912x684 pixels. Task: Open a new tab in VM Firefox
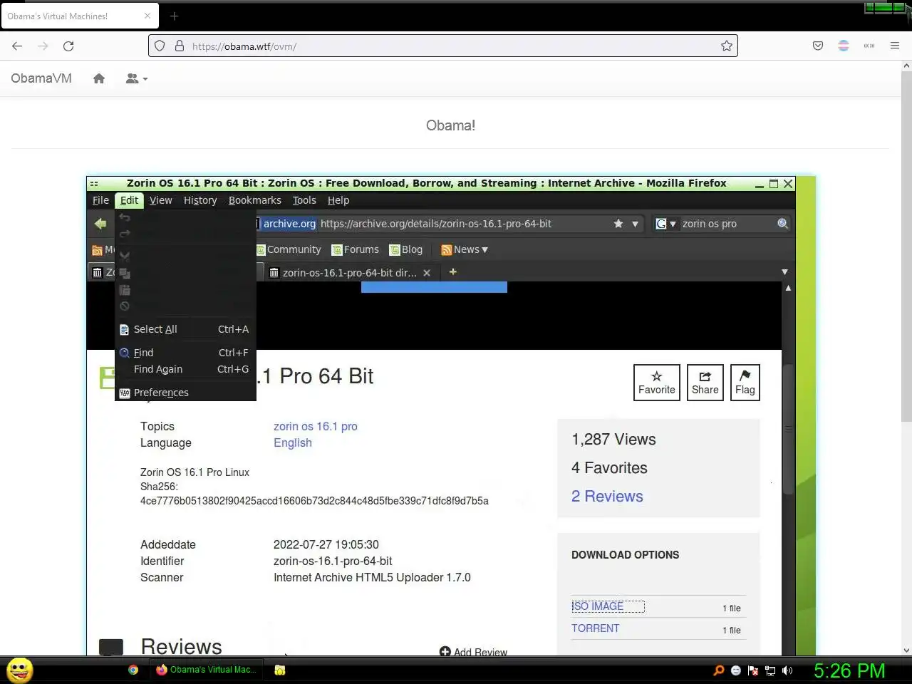pyautogui.click(x=452, y=271)
